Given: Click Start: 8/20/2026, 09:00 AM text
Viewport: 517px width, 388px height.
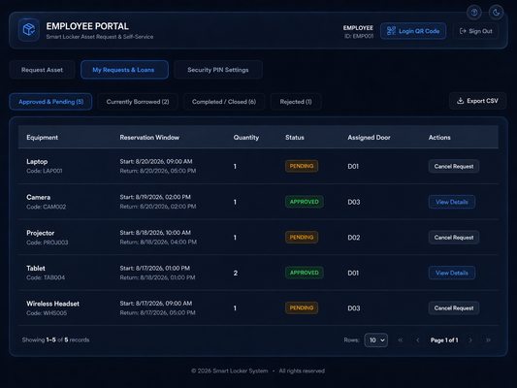Looking at the screenshot, I should [x=156, y=162].
